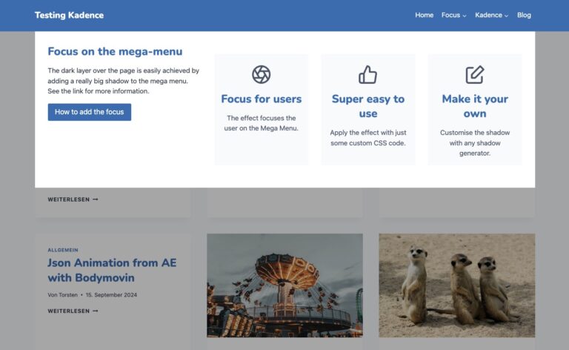This screenshot has height=350, width=569.
Task: Open the Blog navigation item
Action: 524,15
